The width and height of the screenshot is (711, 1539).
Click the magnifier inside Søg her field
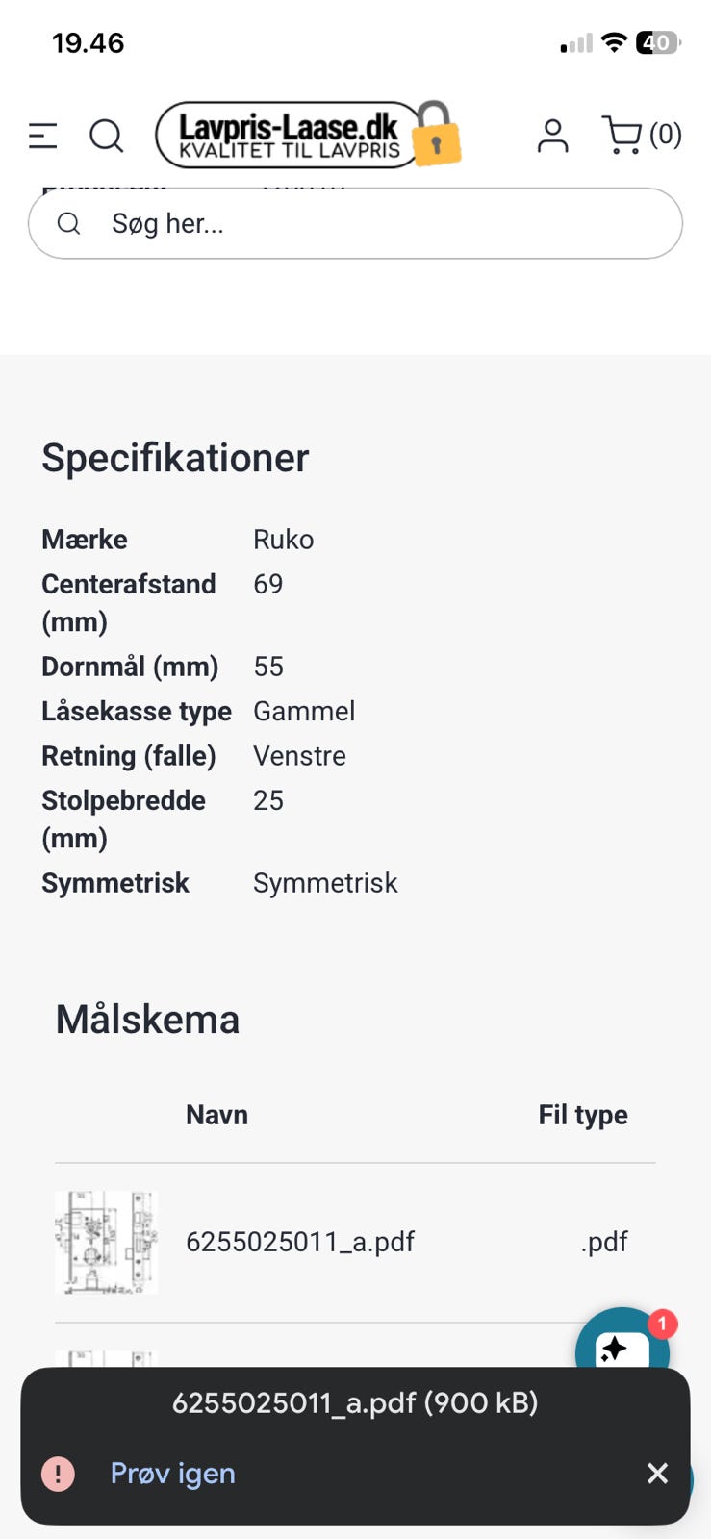point(69,224)
